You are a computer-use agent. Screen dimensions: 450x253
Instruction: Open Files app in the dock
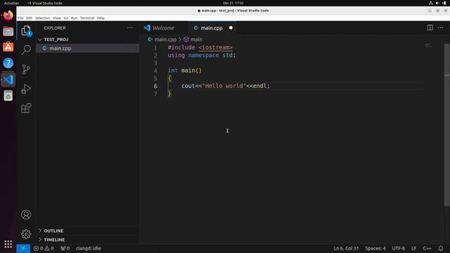pyautogui.click(x=8, y=31)
